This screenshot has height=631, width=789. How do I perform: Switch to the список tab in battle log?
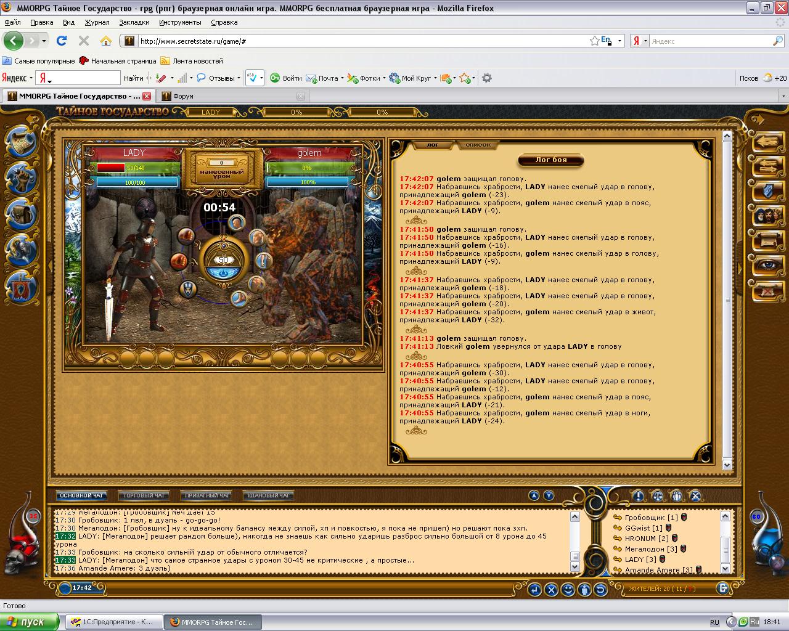[478, 145]
